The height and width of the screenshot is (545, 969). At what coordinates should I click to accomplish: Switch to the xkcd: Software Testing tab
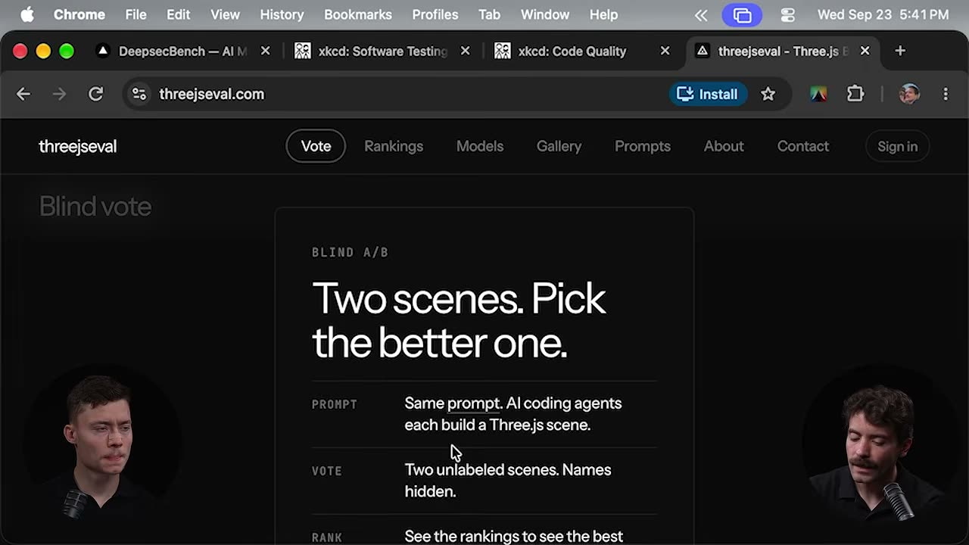coord(382,51)
